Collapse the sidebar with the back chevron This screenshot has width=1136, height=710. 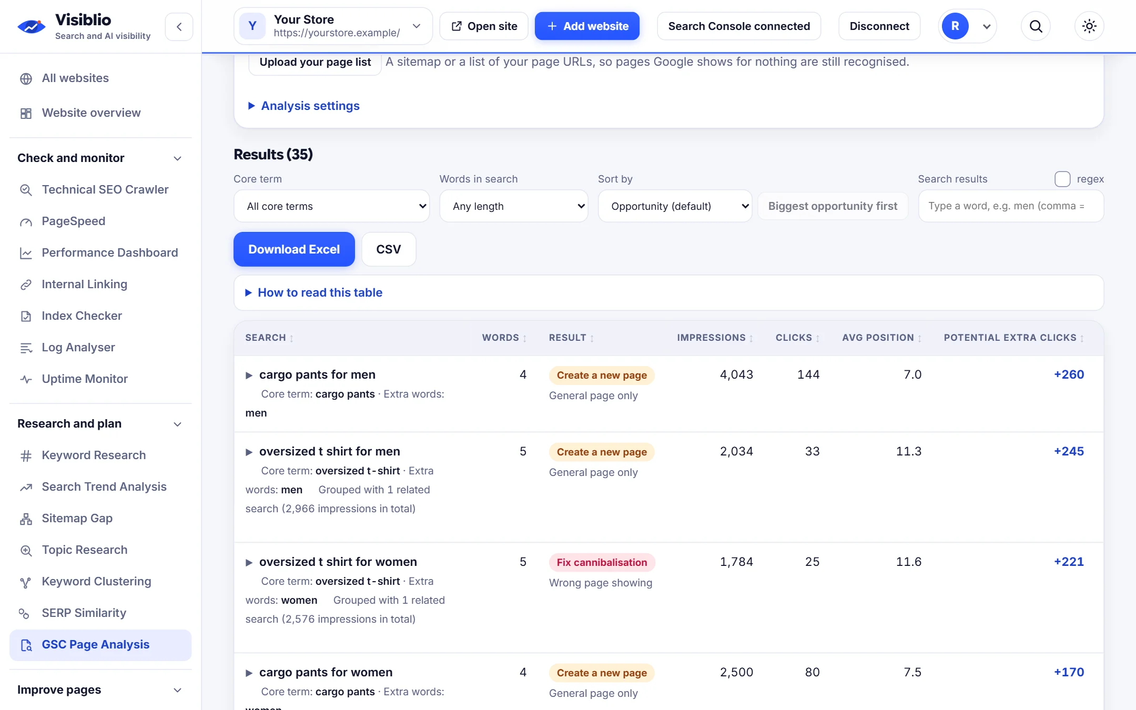point(179,26)
